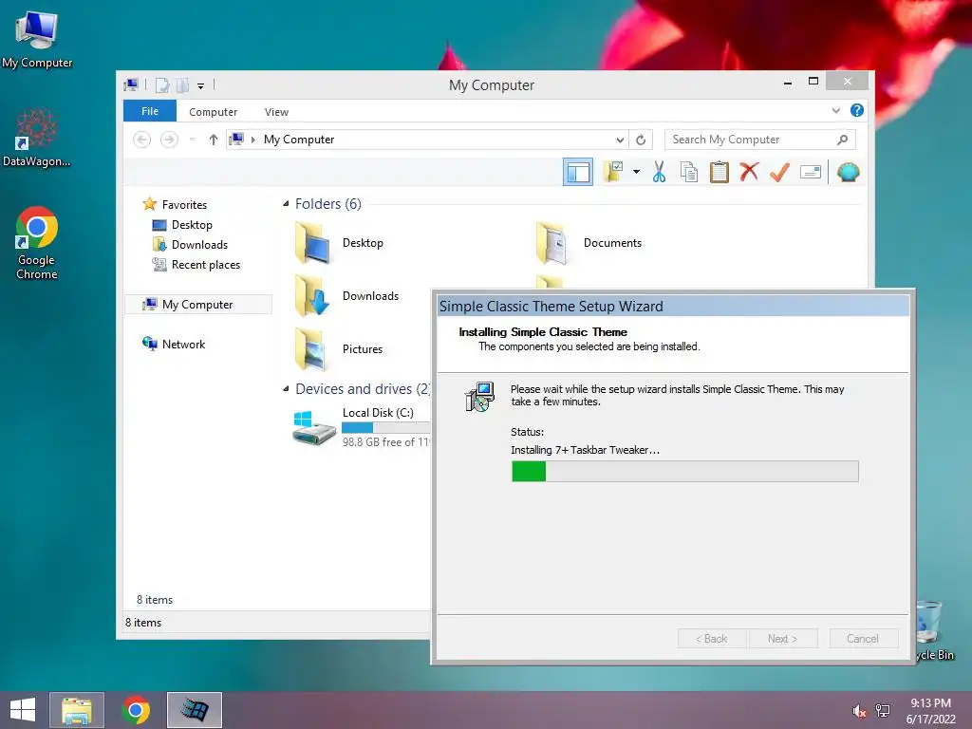Click the red X Delete icon
Screen dimensions: 972x729
pos(749,172)
